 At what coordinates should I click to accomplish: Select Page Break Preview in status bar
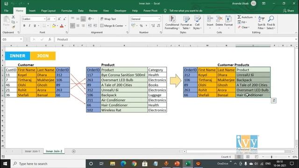pyautogui.click(x=256, y=157)
